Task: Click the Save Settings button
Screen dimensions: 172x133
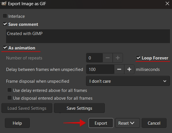Action: coord(79,108)
